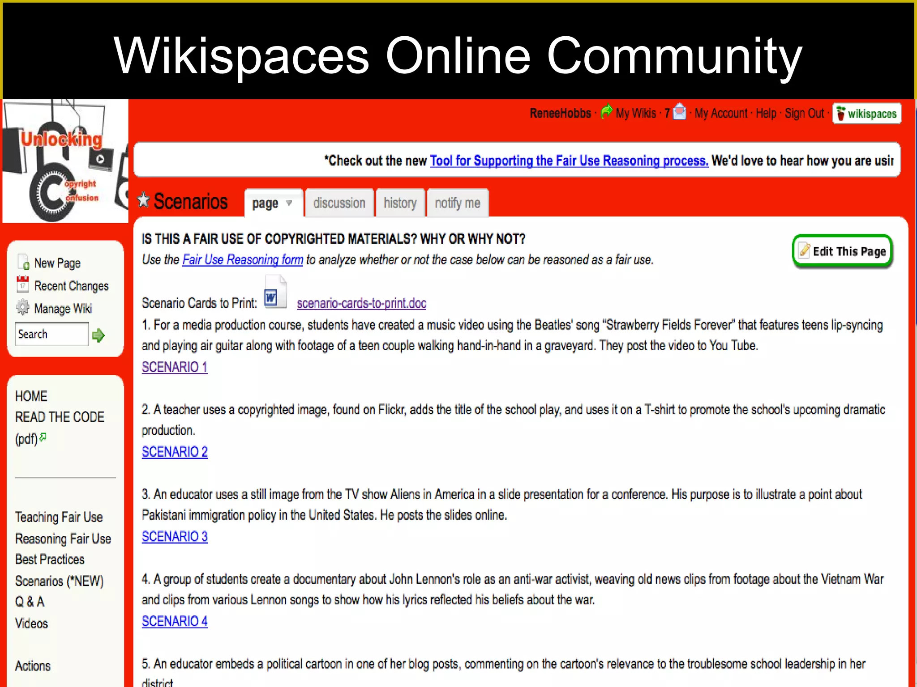This screenshot has width=917, height=687.
Task: Click the star icon next to Scenarios
Action: [x=143, y=201]
